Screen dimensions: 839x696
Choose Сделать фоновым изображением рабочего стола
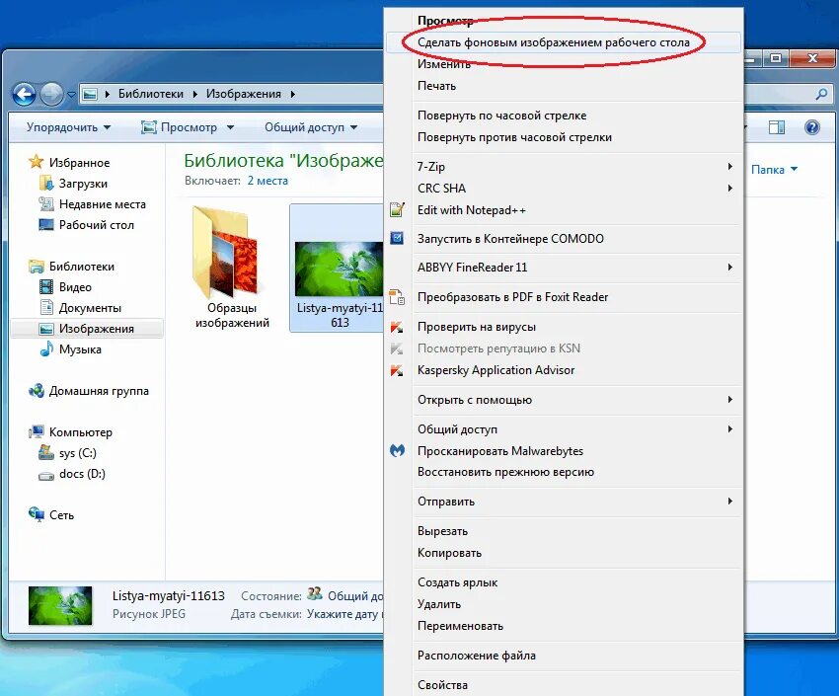coord(564,42)
